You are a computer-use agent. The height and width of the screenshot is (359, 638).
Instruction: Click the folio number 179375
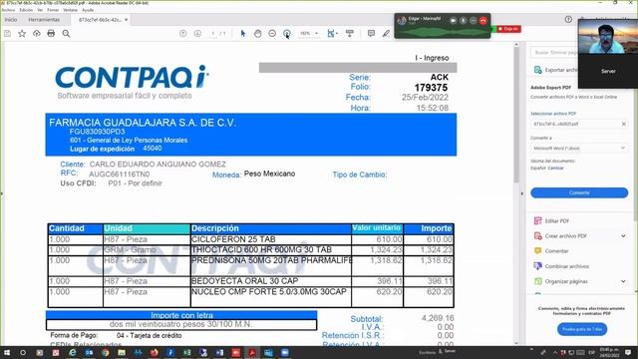[431, 88]
